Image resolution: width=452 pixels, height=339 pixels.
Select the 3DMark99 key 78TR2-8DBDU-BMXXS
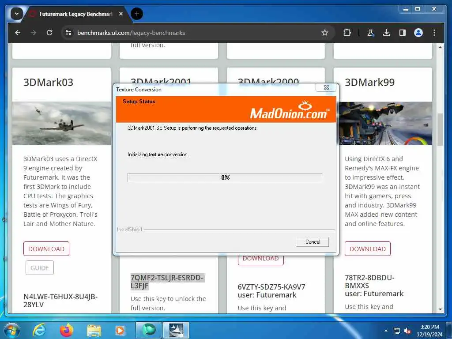coord(369,282)
